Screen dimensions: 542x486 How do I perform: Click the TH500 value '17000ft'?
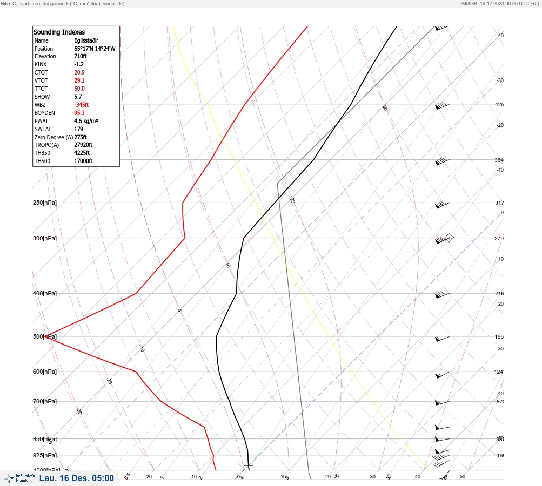tap(83, 161)
